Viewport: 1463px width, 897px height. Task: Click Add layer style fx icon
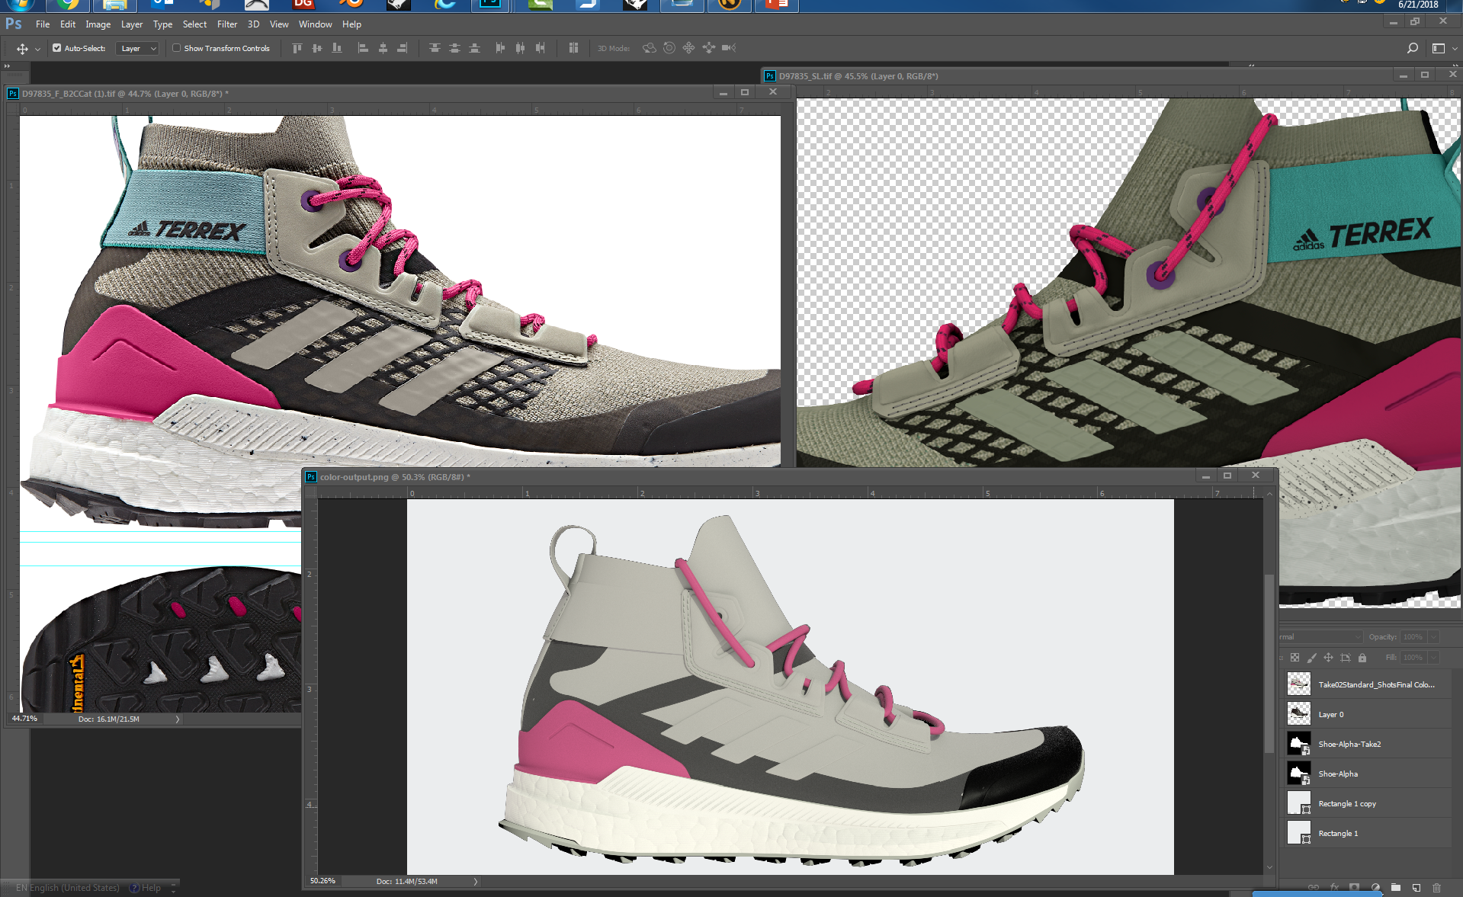pos(1334,888)
